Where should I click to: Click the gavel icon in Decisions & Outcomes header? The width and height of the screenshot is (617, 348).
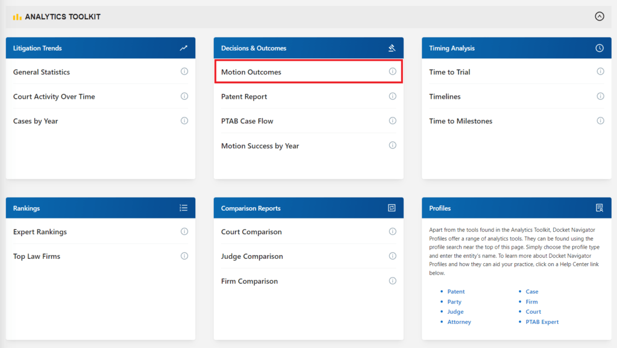392,48
